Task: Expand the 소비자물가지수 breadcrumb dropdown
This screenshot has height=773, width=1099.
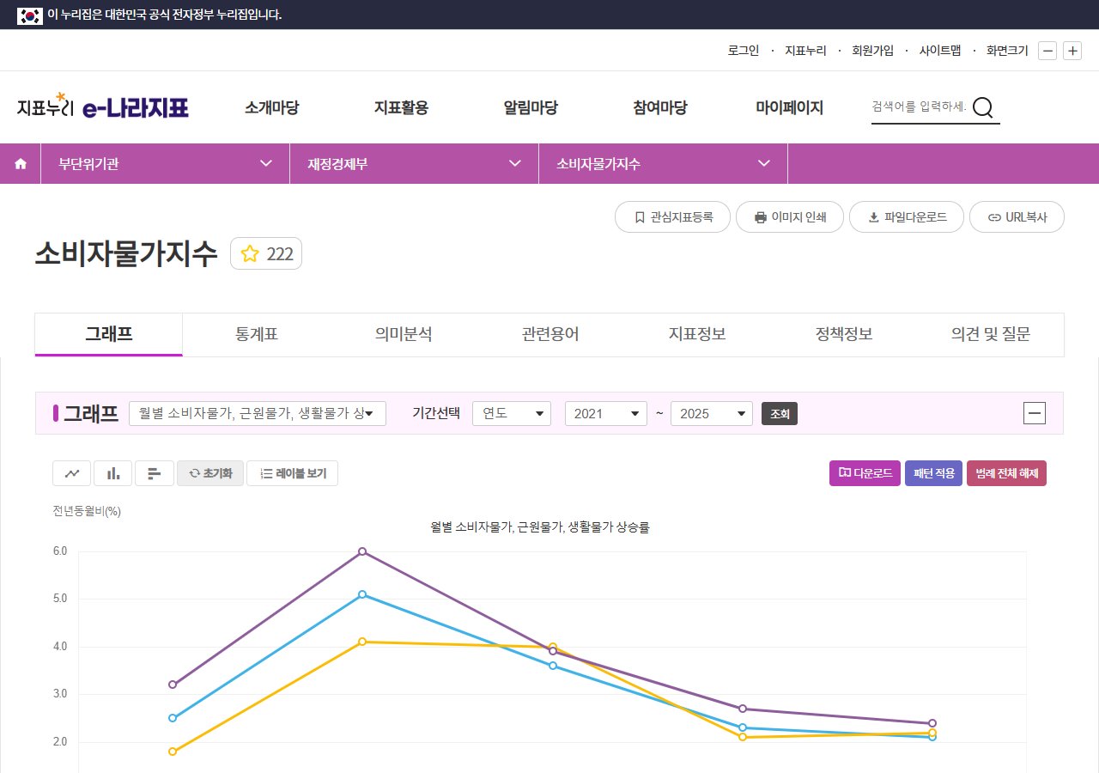Action: (663, 164)
